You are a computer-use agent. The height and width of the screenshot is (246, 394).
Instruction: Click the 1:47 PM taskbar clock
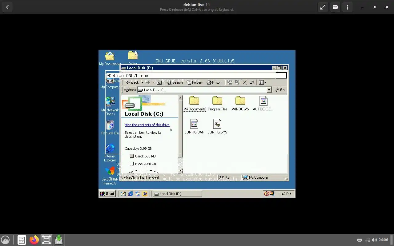point(285,194)
